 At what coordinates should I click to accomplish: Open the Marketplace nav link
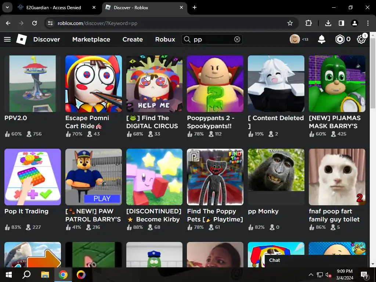[91, 39]
